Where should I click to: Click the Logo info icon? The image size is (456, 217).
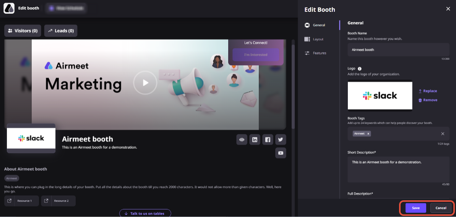click(359, 69)
